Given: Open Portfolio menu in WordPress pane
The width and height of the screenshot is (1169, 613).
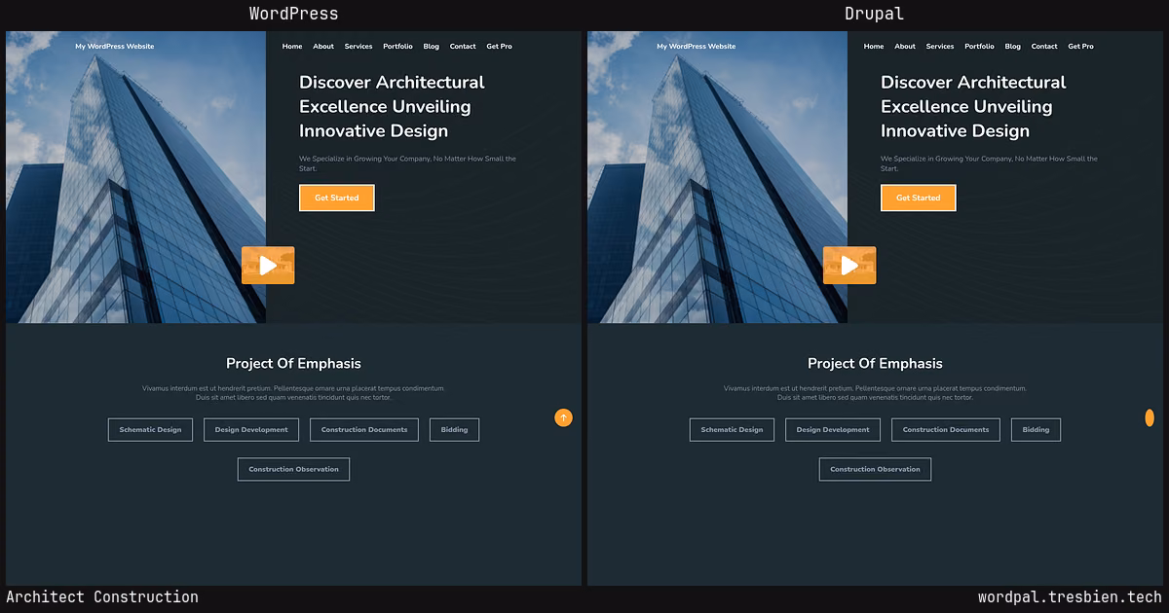Looking at the screenshot, I should pos(397,47).
